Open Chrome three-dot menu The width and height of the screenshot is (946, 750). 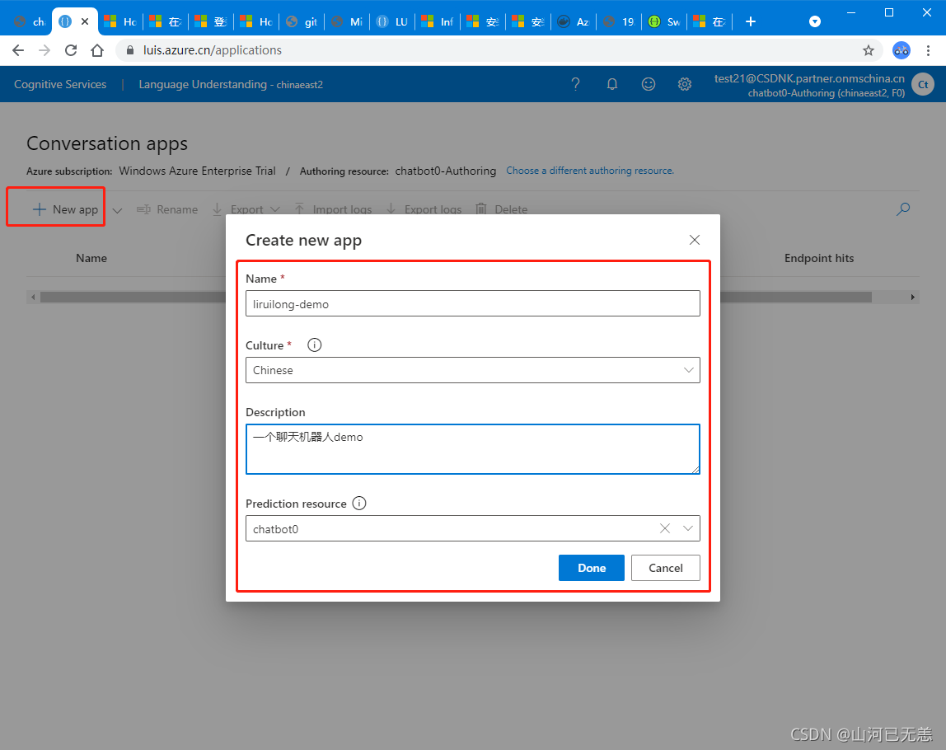[928, 50]
